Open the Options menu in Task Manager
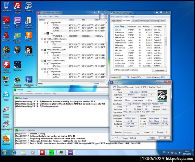 (x=119, y=17)
